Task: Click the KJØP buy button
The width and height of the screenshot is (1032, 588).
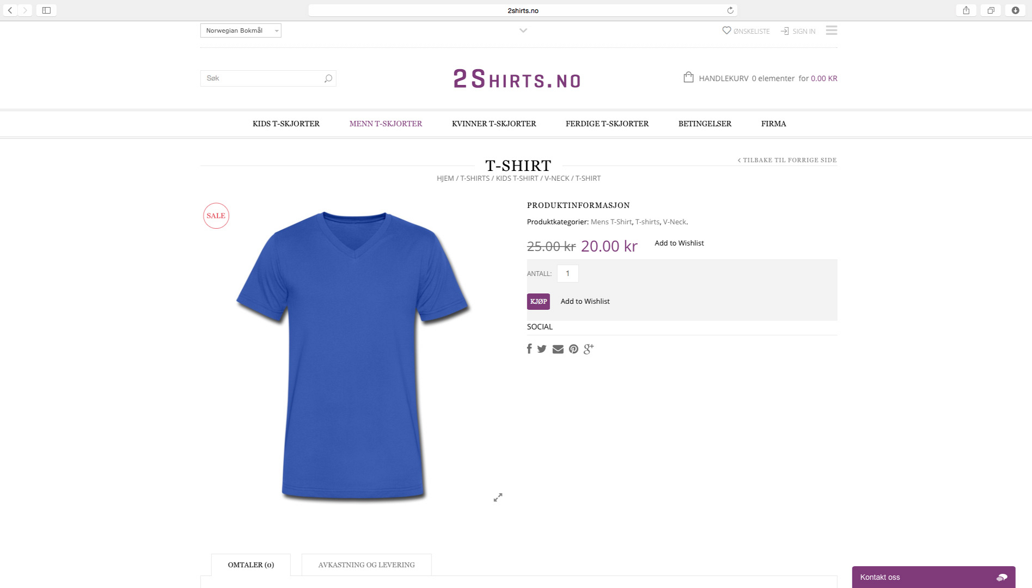Action: [538, 302]
